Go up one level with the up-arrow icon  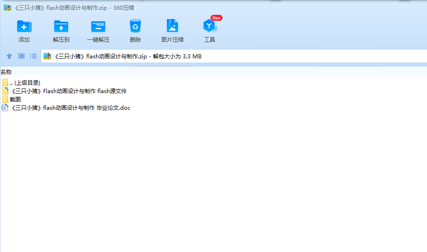tap(9, 57)
